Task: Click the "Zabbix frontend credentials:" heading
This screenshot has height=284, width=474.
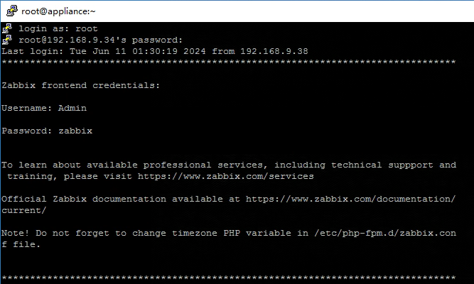Action: pos(81,85)
